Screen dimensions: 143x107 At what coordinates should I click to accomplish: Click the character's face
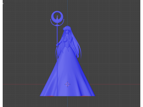[x=68, y=32]
